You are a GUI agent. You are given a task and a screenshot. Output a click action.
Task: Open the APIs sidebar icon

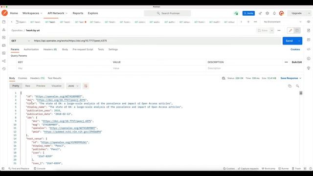click(x=4, y=30)
